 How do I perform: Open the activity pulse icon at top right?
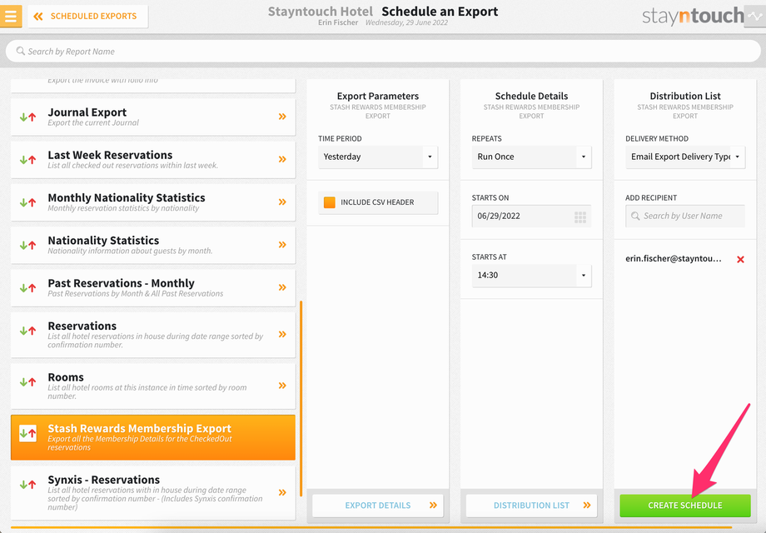pos(755,16)
